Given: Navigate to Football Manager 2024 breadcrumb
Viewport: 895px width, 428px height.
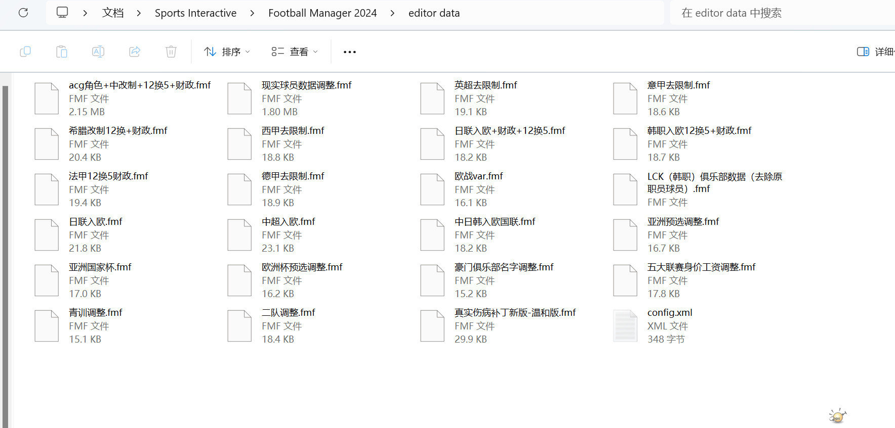Looking at the screenshot, I should tap(322, 13).
